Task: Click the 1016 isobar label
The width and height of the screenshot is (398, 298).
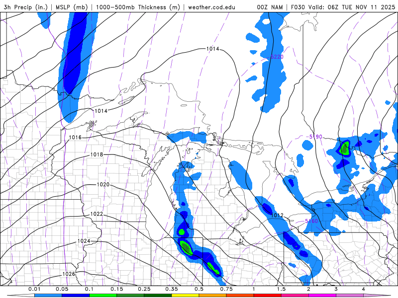Action: tap(76, 138)
